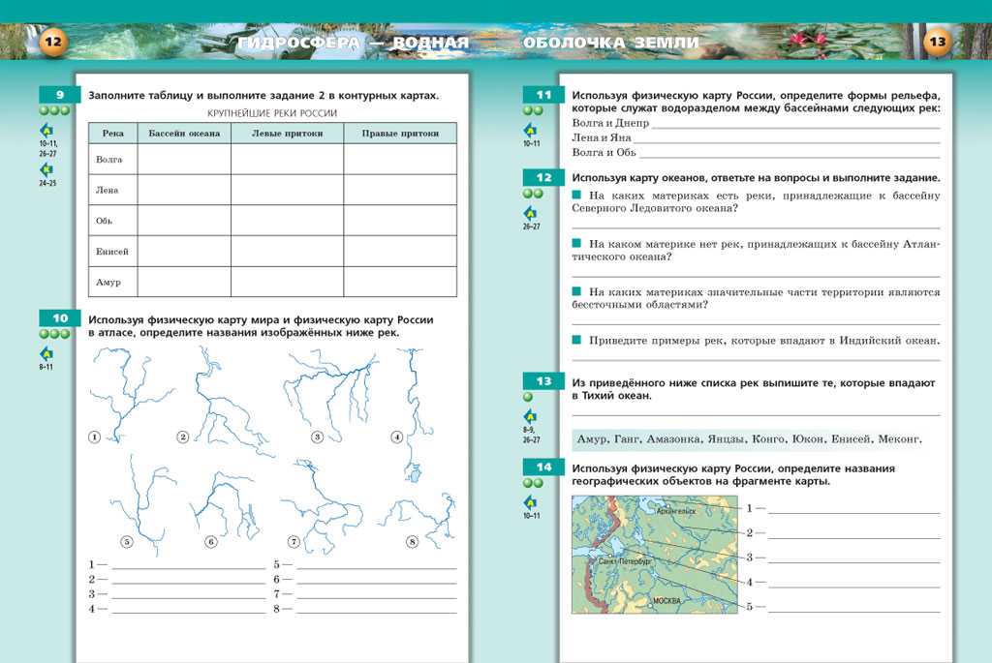Click answer line 5 beside the map
Image resolution: width=992 pixels, height=663 pixels.
coord(854,608)
